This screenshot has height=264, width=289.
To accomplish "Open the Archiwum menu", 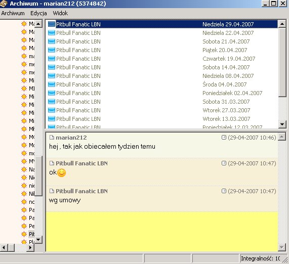I will (x=13, y=13).
